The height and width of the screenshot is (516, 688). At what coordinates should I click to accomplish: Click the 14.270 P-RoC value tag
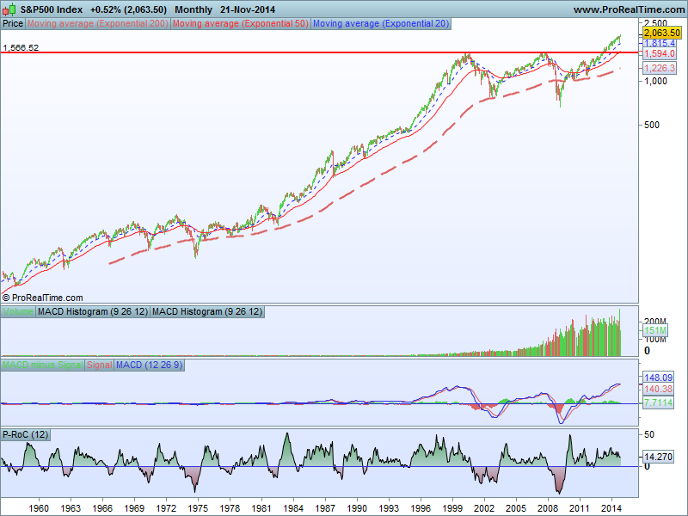click(x=658, y=457)
